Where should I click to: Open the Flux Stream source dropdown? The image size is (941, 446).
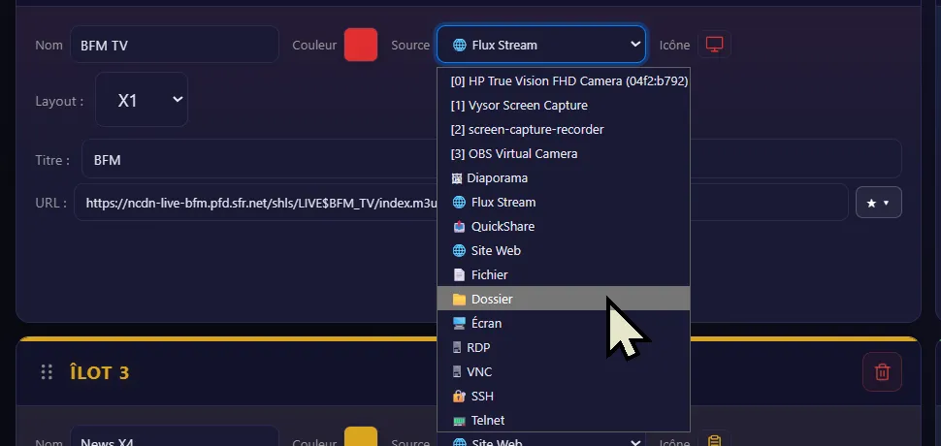[x=540, y=45]
